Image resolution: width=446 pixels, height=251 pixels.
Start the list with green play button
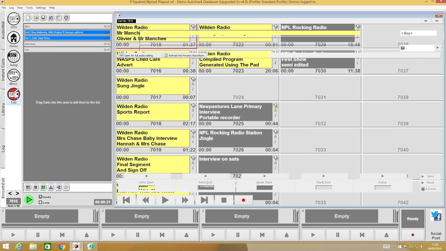click(x=29, y=200)
